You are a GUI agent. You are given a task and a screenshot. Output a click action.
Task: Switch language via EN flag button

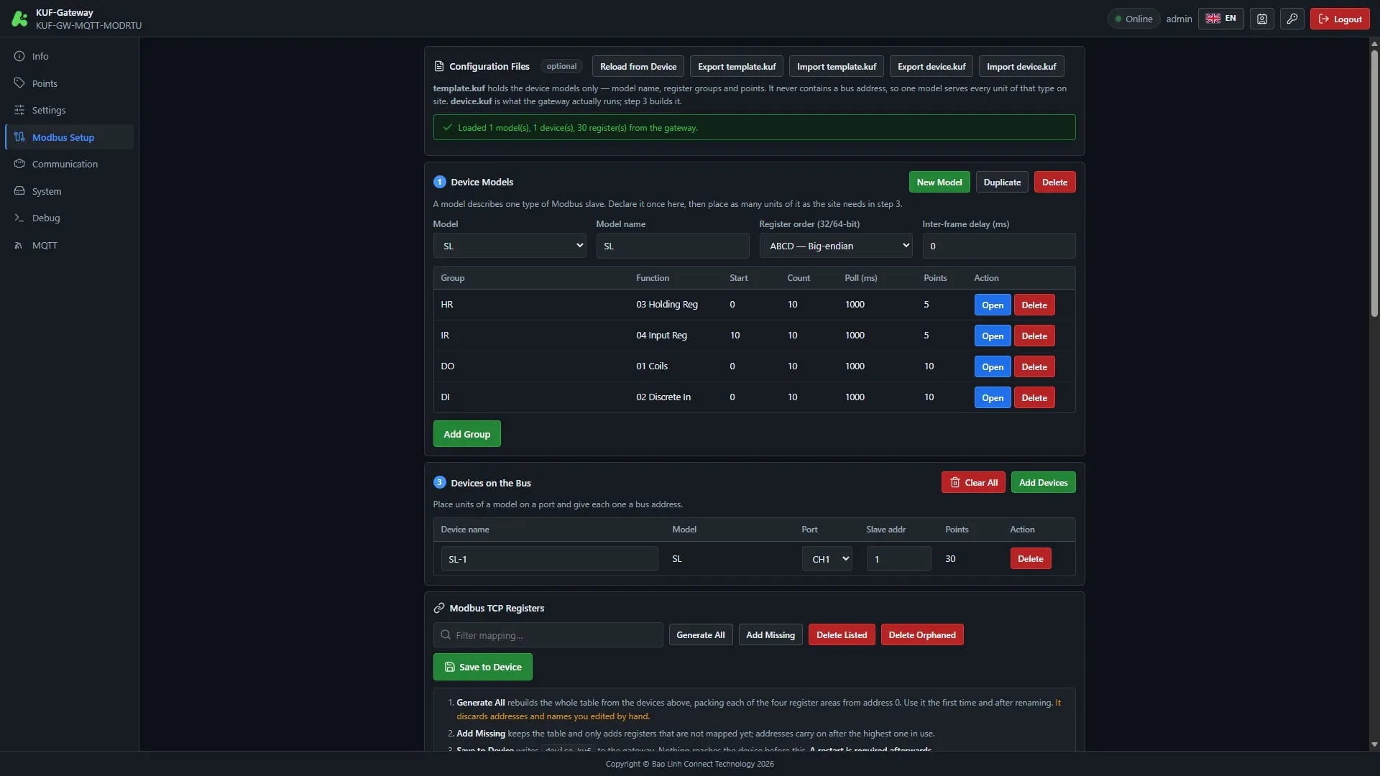[x=1220, y=19]
